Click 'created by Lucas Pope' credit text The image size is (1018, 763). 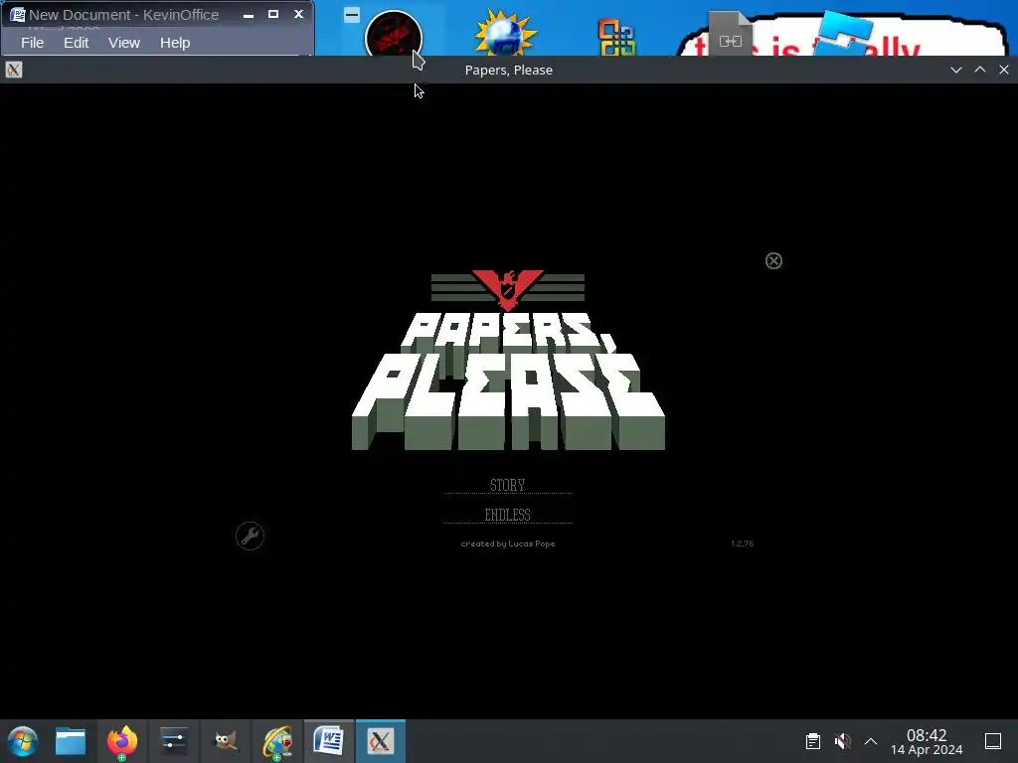pos(508,543)
